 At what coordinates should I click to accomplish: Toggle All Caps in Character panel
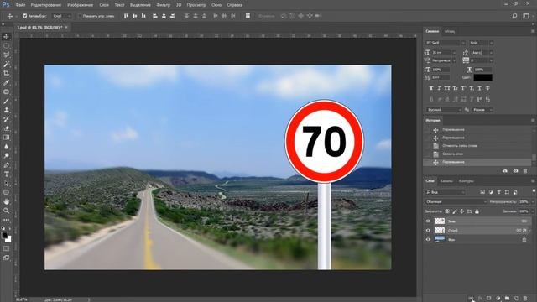click(447, 88)
